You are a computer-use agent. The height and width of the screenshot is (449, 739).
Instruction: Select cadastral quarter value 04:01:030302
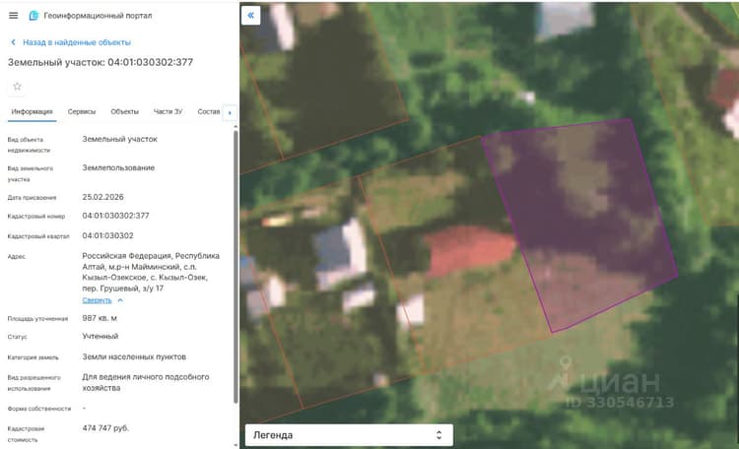point(108,235)
